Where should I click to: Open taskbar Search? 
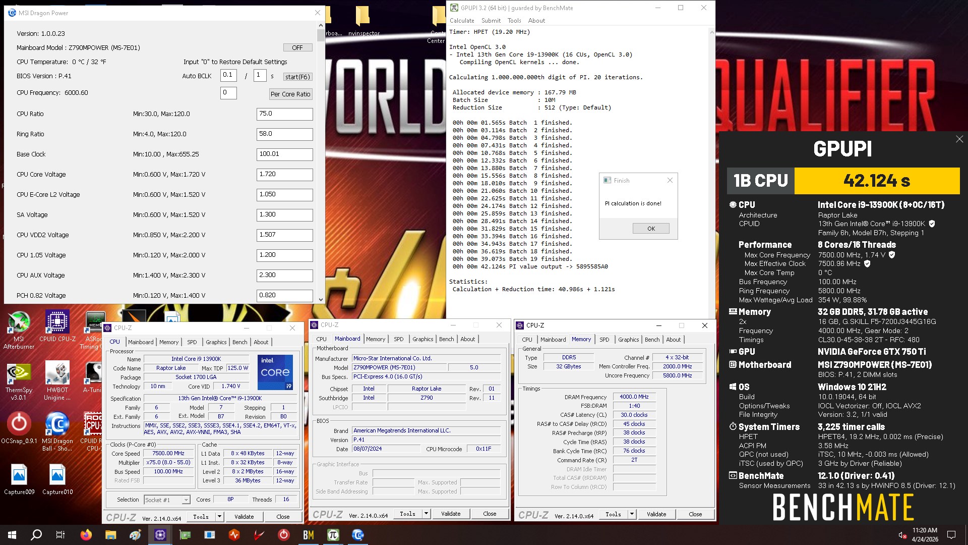(x=36, y=535)
